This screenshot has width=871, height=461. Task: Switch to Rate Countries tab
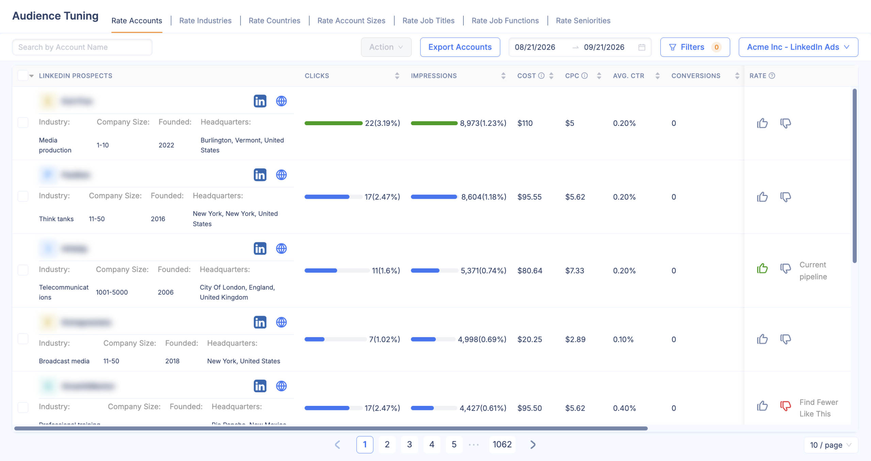coord(274,21)
